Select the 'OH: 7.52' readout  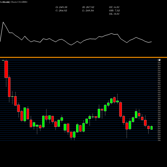click(x=114, y=11)
